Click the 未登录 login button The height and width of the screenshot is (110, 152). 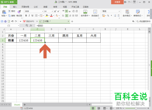click(x=117, y=2)
